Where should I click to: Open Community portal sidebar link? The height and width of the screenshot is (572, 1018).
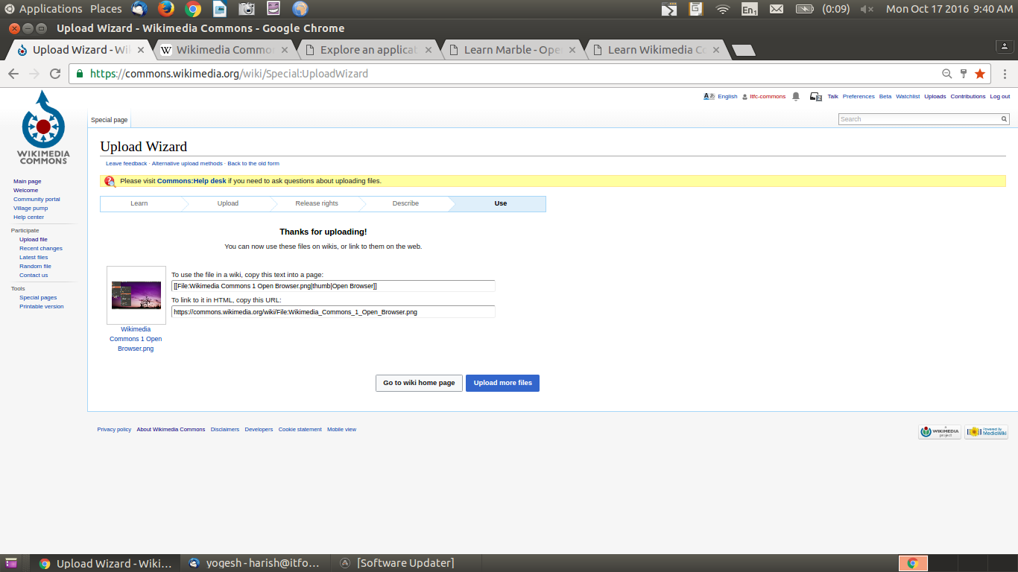[37, 200]
